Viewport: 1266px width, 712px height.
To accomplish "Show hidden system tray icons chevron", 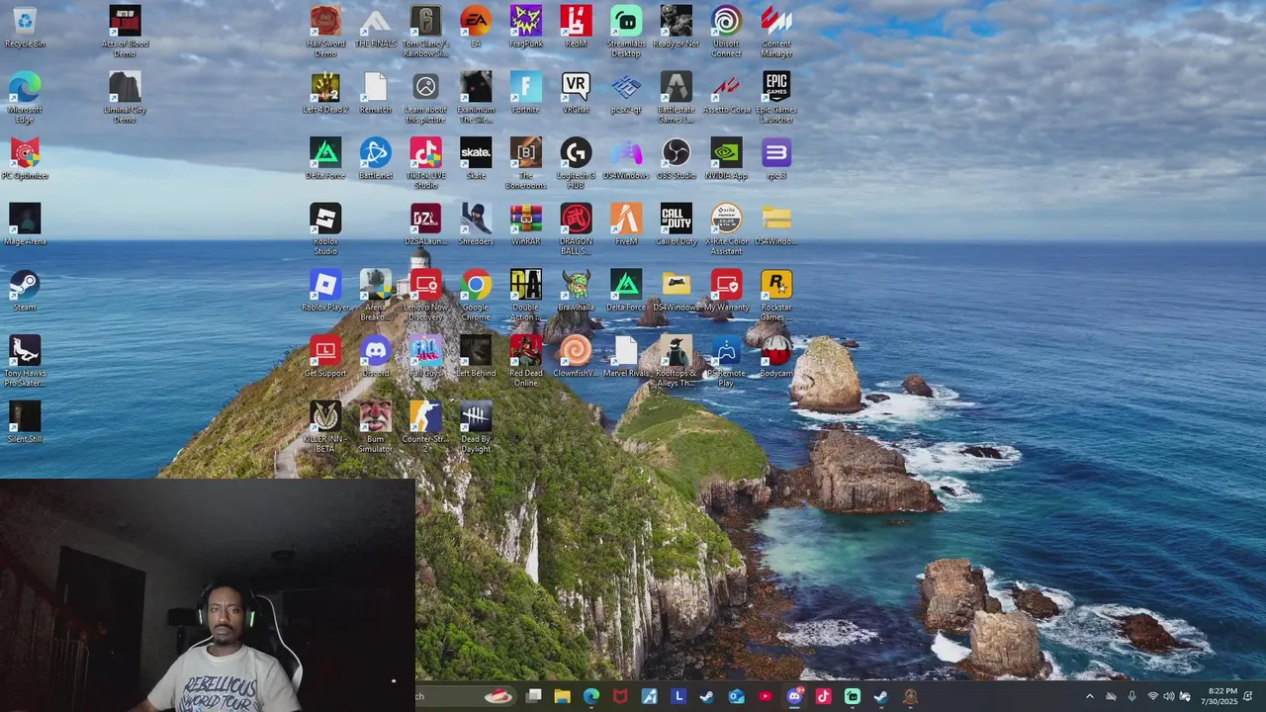I will [1090, 697].
